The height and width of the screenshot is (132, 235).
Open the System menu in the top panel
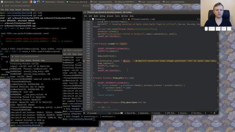[25, 2]
